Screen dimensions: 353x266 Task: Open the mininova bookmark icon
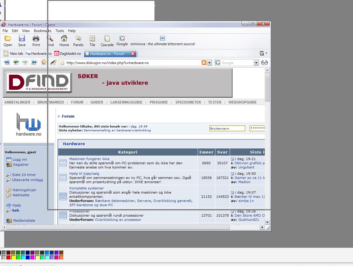(x=163, y=38)
